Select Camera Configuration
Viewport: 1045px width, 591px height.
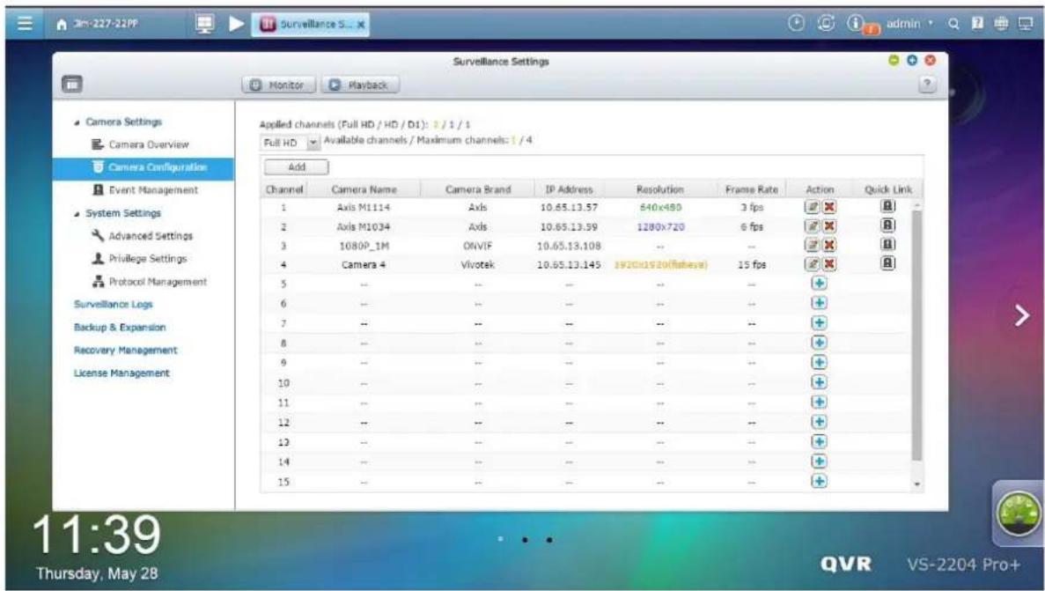144,168
